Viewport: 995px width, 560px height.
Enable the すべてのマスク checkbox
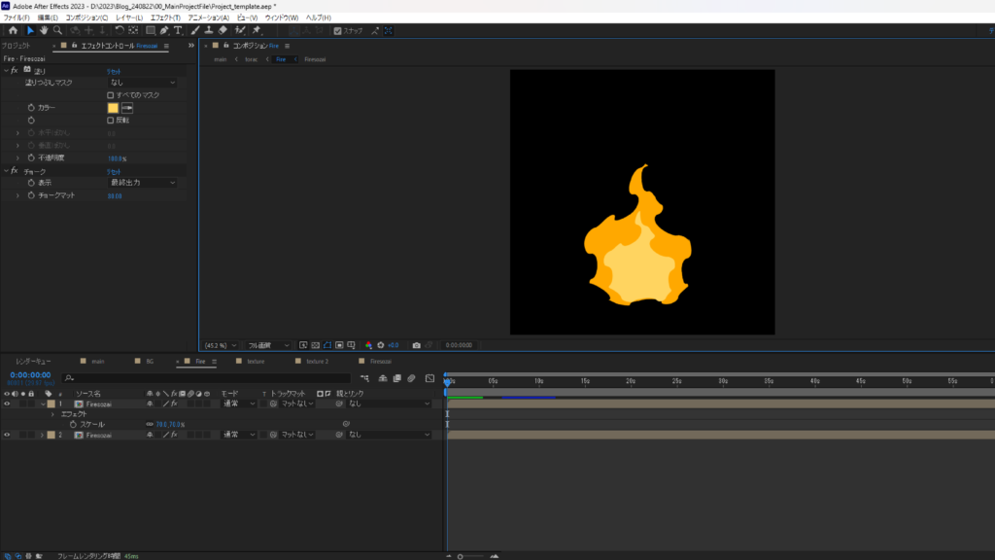click(111, 95)
